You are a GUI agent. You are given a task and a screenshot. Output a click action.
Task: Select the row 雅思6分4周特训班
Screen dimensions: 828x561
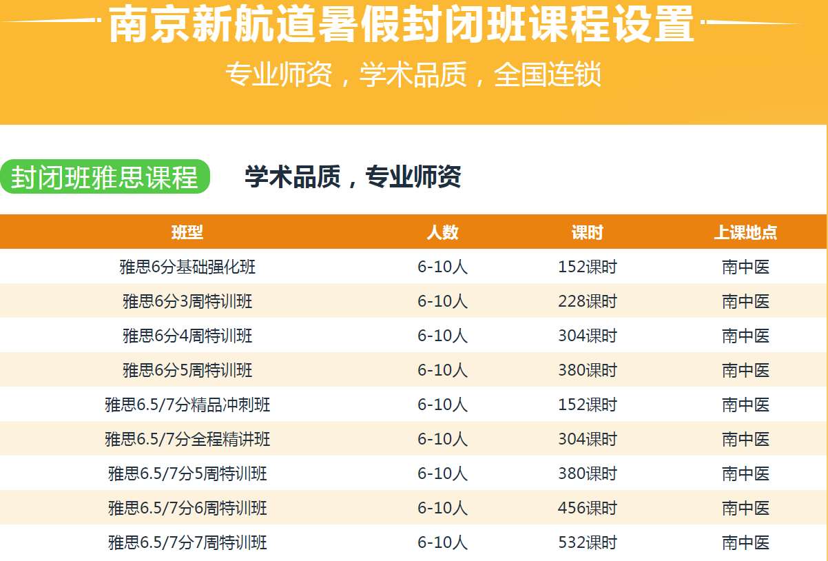coord(413,336)
